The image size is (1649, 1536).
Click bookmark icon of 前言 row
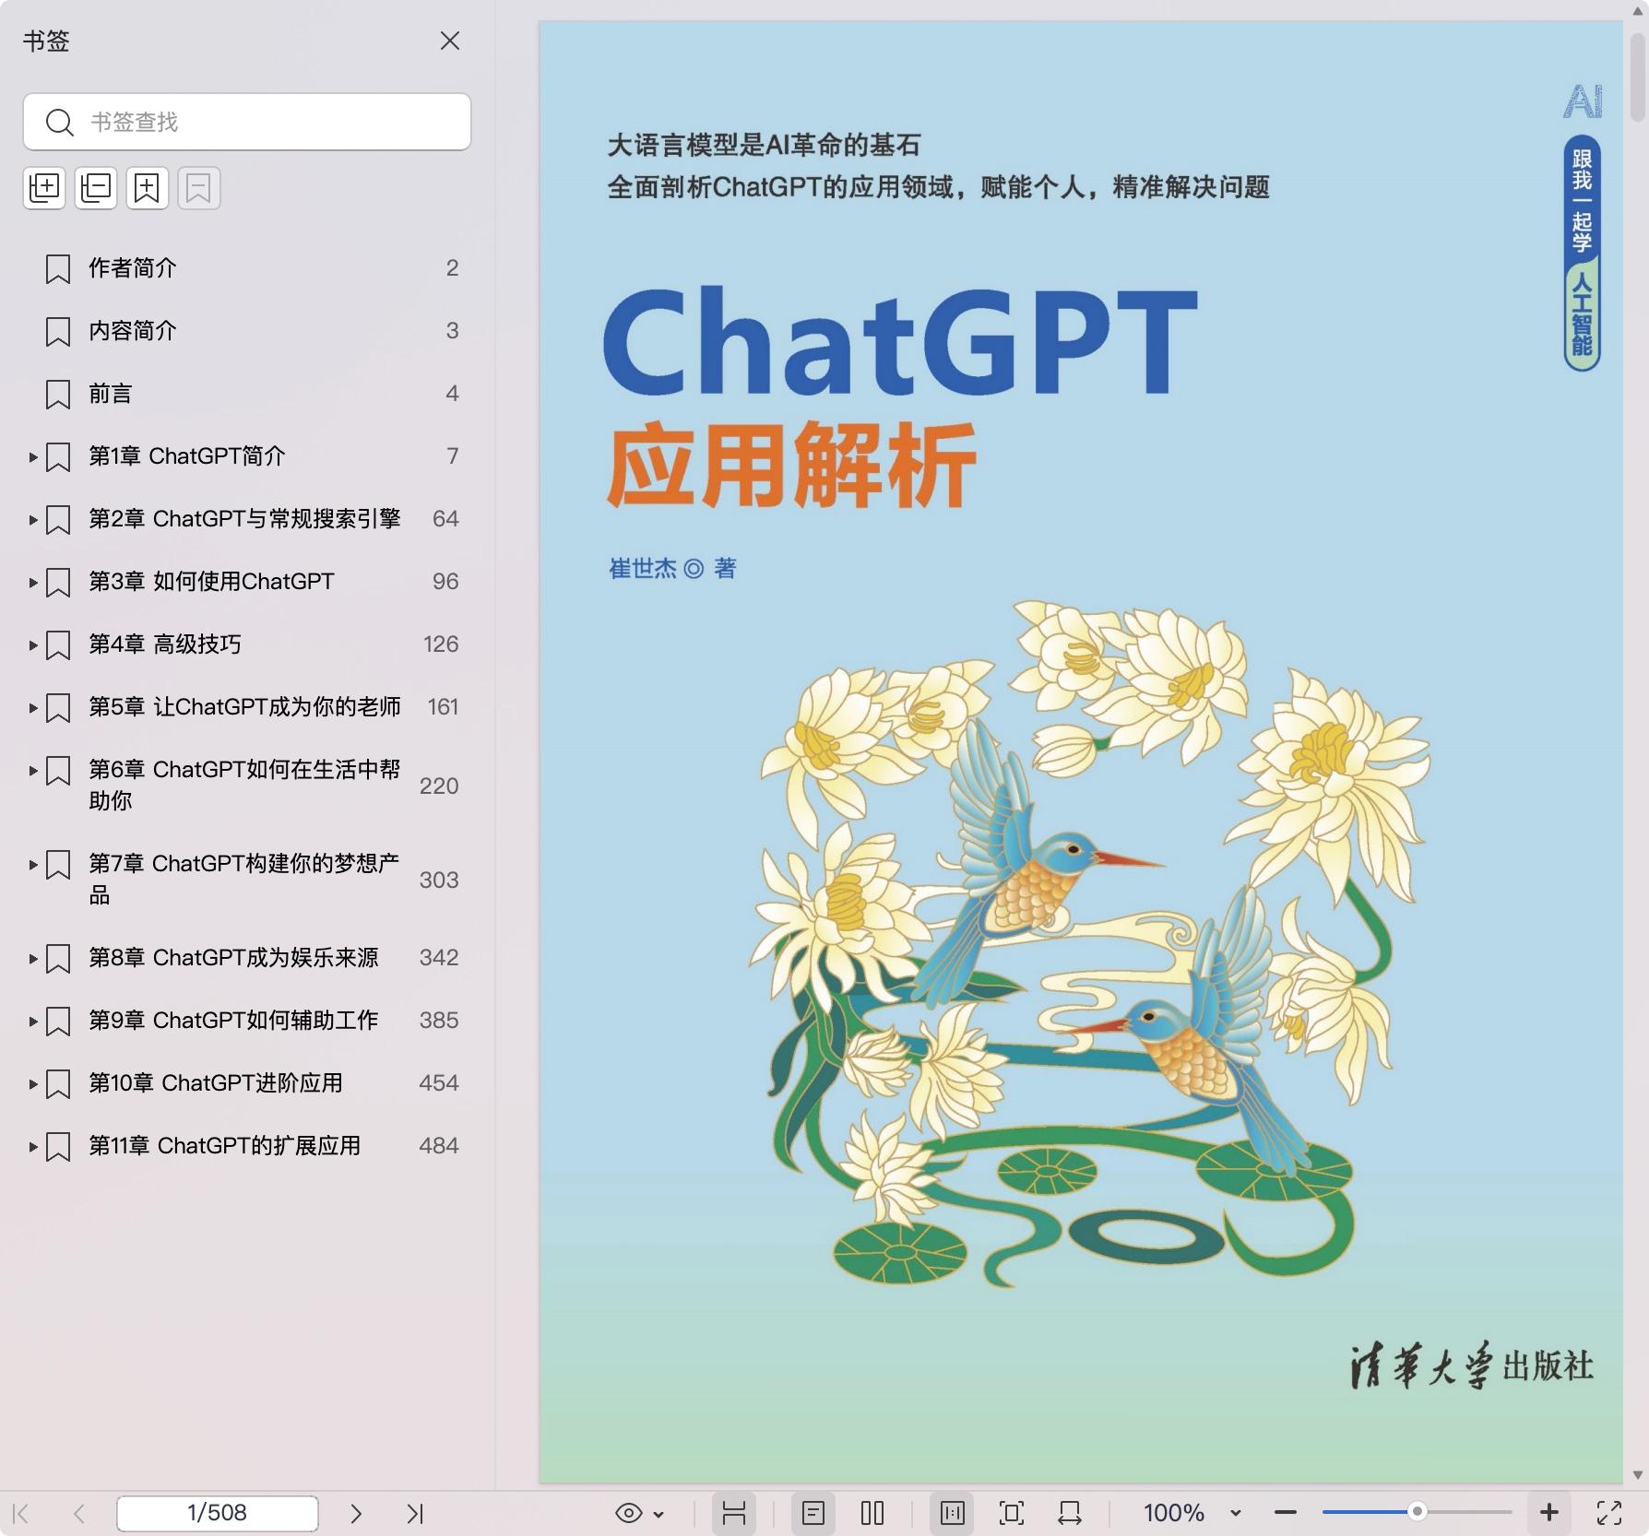[58, 394]
